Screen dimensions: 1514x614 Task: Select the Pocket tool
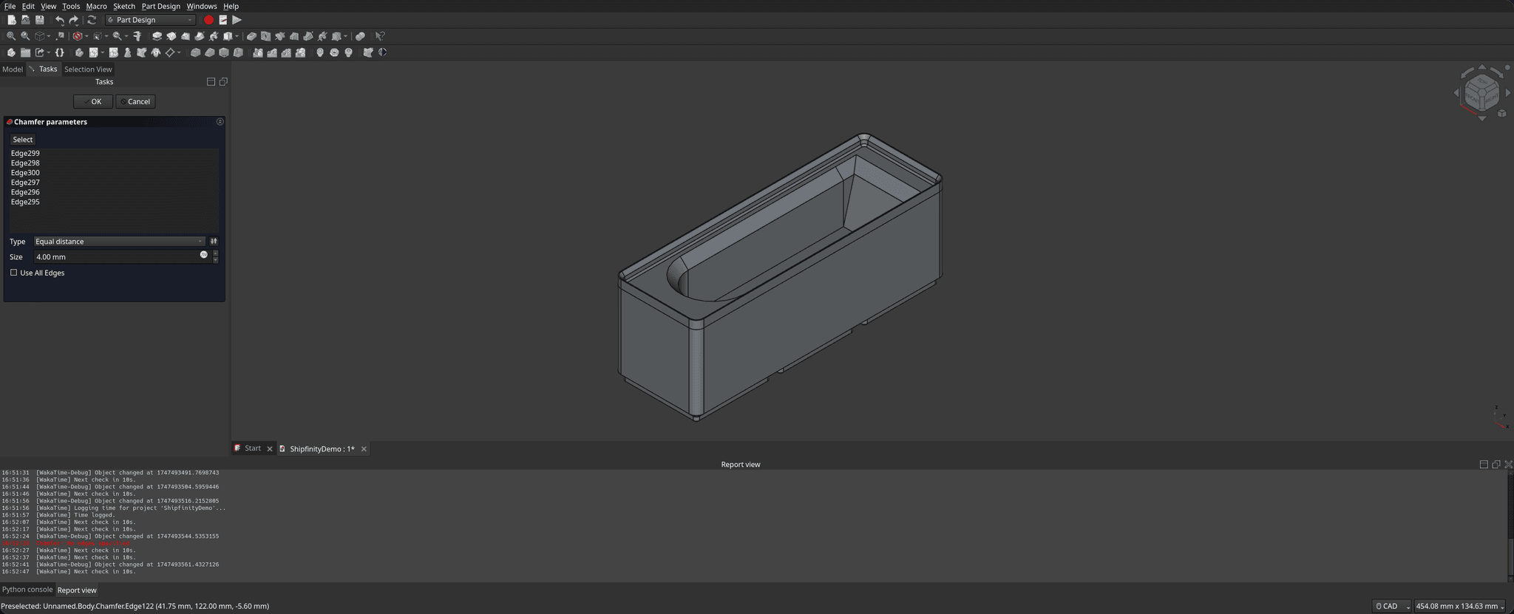click(x=251, y=35)
